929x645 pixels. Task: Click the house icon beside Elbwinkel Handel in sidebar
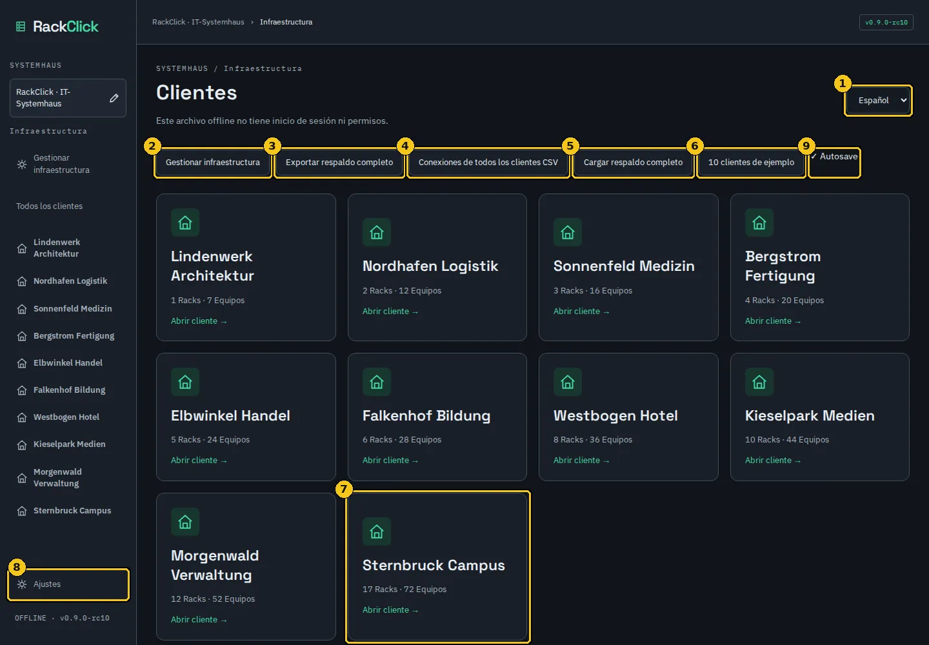(22, 363)
